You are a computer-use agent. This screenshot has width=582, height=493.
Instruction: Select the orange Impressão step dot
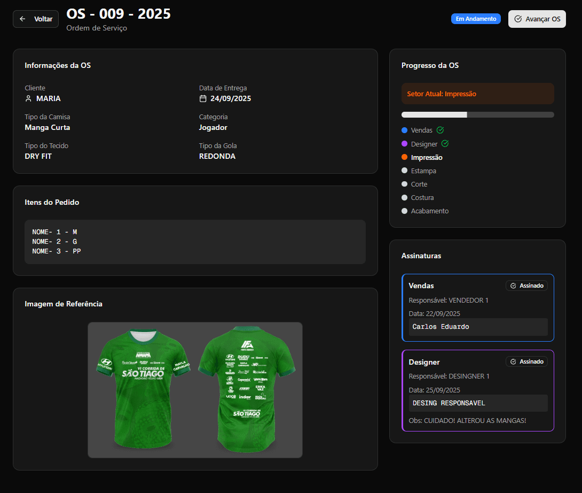[x=404, y=157]
